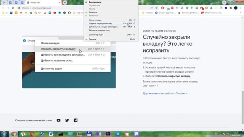Open the pinned tab labeled 24
The image size is (244, 137).
(4, 3)
